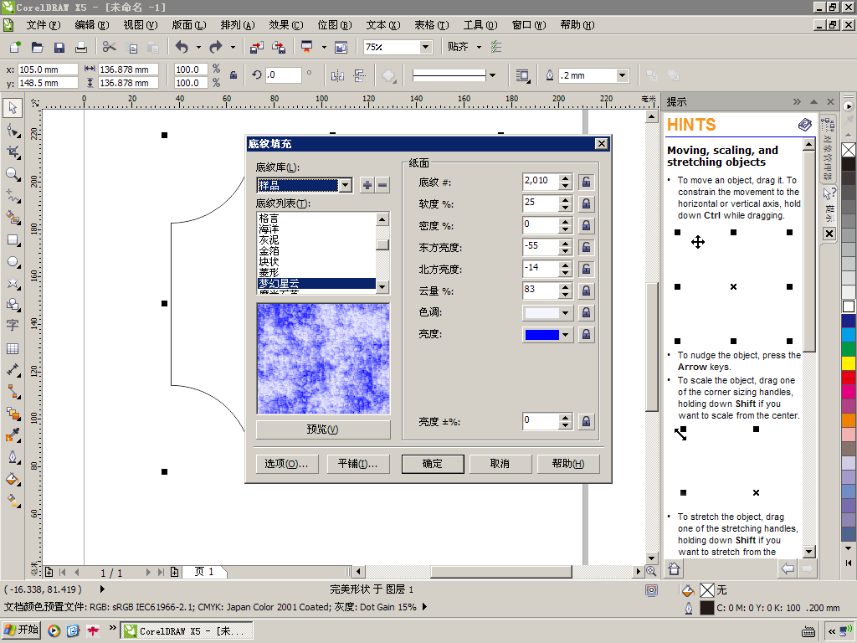
Task: Open a file with the folder icon
Action: [37, 47]
